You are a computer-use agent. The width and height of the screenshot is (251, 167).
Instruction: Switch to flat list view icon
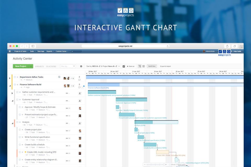[144, 66]
